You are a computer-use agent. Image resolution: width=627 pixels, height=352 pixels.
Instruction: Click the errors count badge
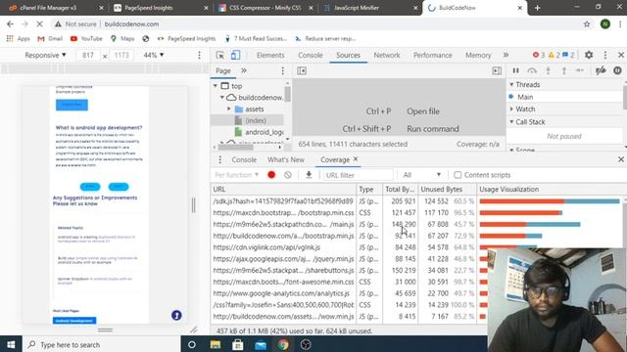coord(539,55)
